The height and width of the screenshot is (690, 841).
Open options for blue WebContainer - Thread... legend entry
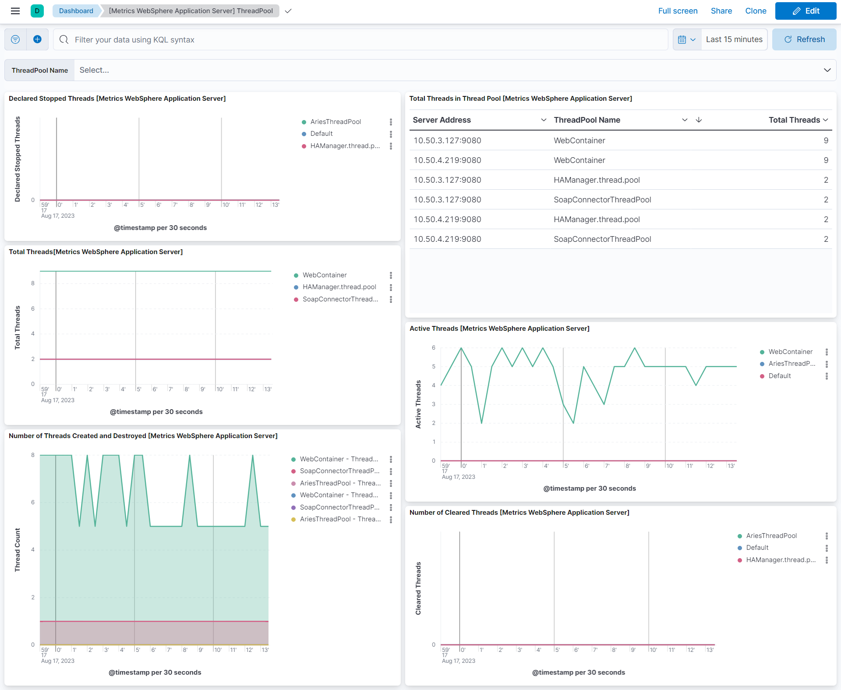[391, 495]
